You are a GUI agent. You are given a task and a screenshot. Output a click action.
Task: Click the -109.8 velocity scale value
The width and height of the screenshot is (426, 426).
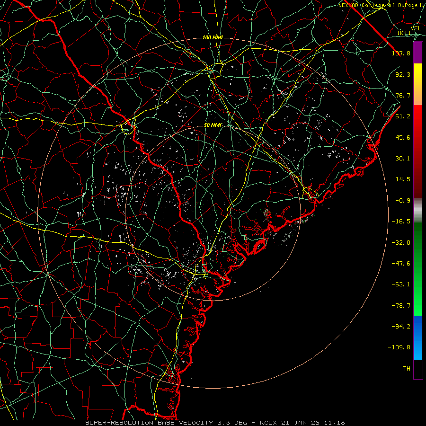[399, 347]
